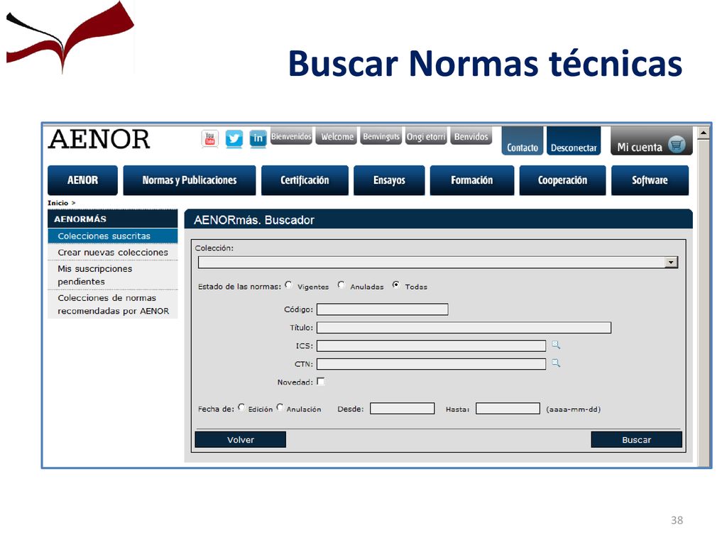Select the Anuladas radio button
727x545 pixels.
pos(341,285)
